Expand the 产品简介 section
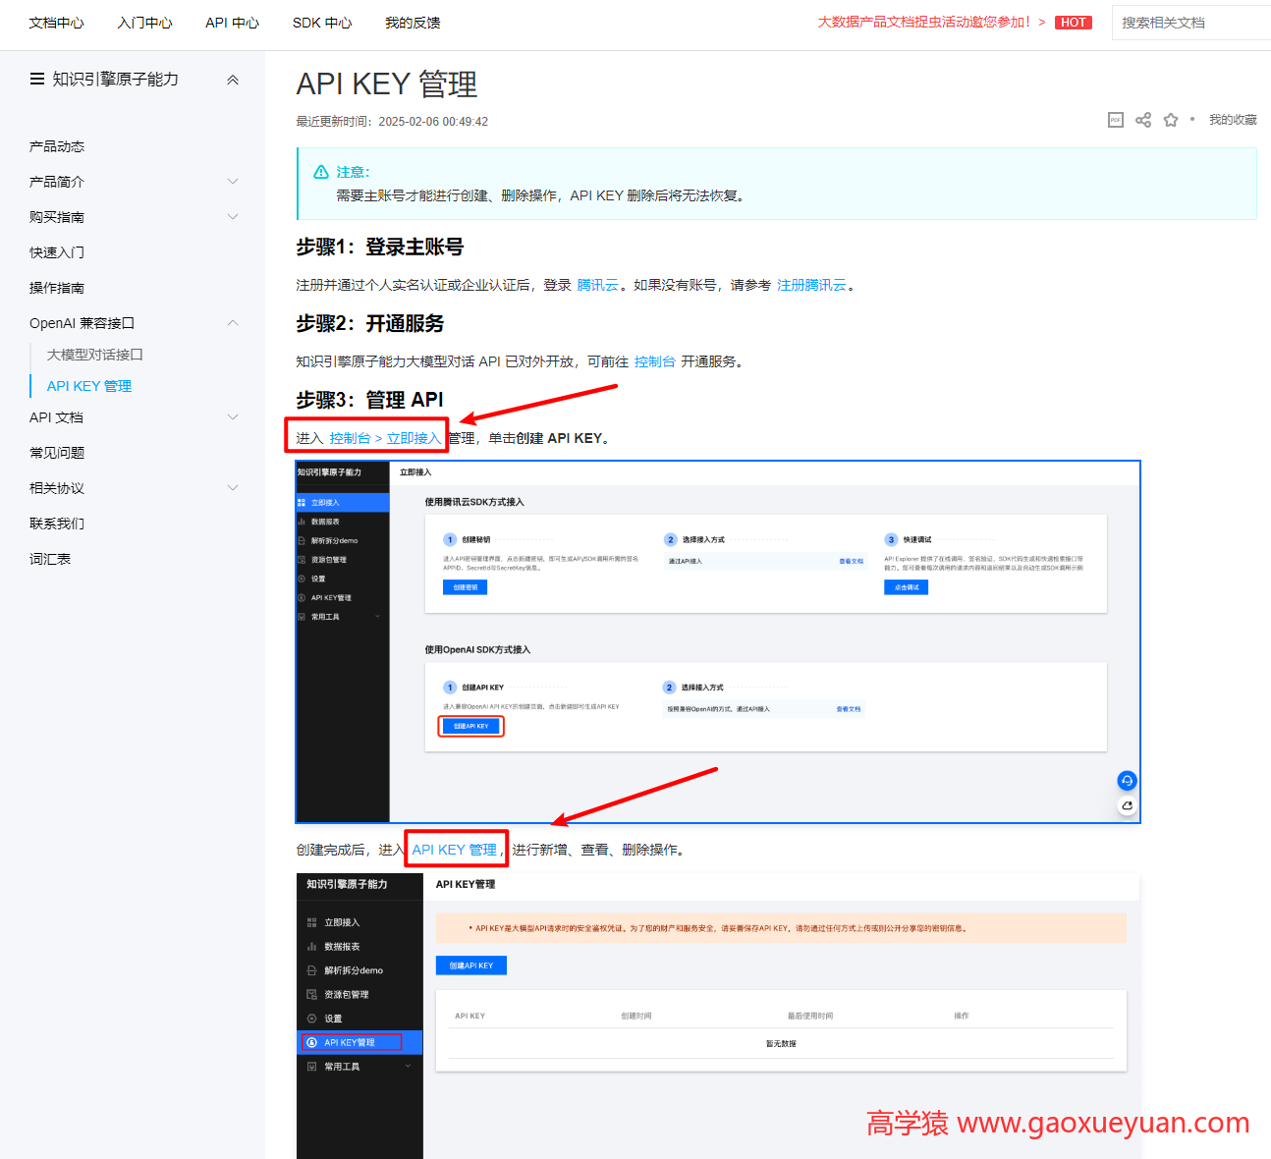1271x1159 pixels. (x=233, y=181)
